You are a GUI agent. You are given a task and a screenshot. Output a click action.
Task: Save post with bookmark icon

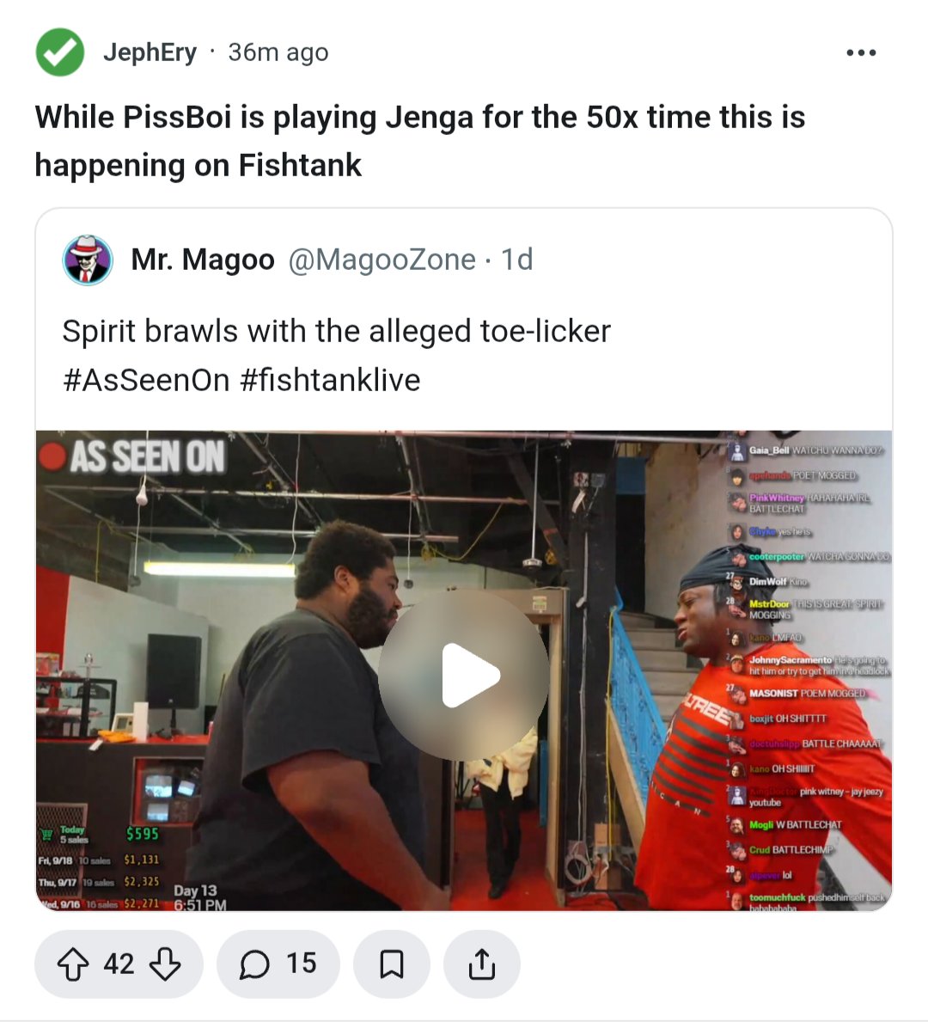pos(392,964)
